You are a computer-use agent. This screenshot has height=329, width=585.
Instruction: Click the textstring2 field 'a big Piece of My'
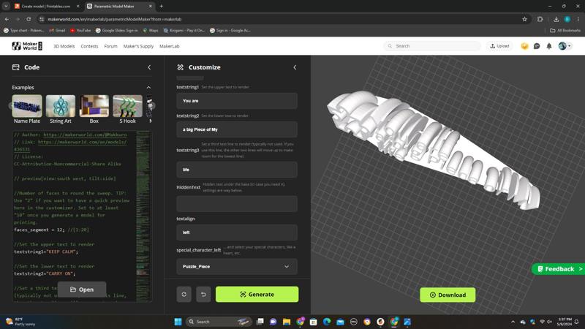[x=237, y=129]
